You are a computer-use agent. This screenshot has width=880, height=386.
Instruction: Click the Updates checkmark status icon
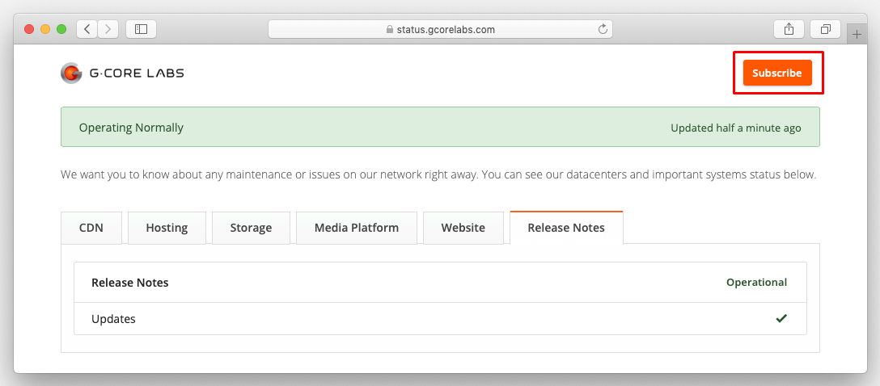(781, 318)
